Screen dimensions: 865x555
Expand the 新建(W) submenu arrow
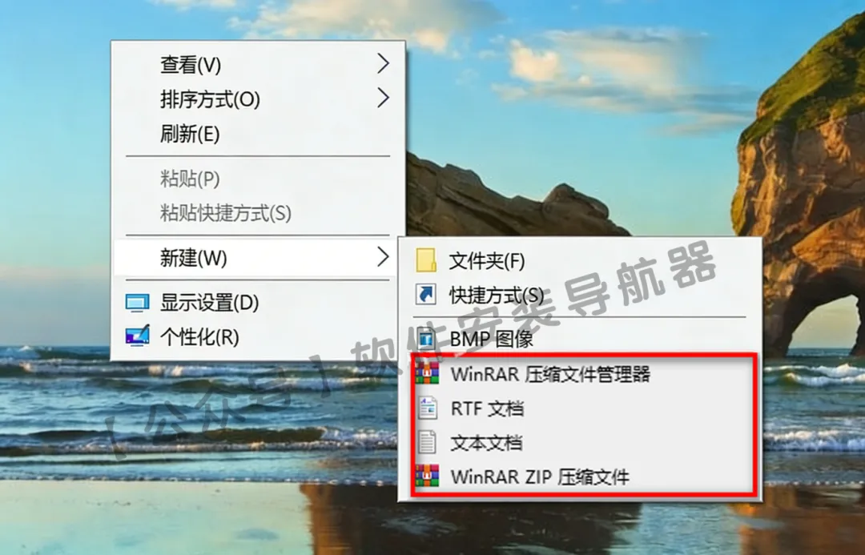(x=384, y=257)
